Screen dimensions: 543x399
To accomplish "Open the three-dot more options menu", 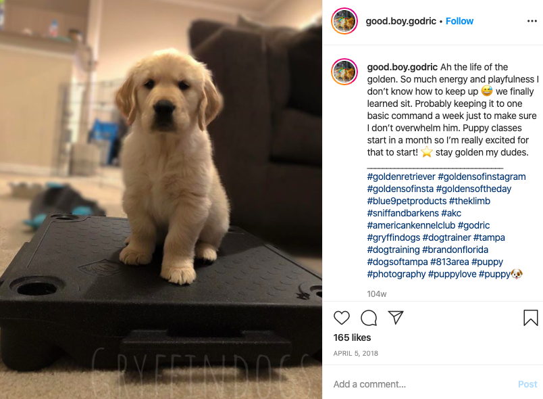I will coord(532,21).
